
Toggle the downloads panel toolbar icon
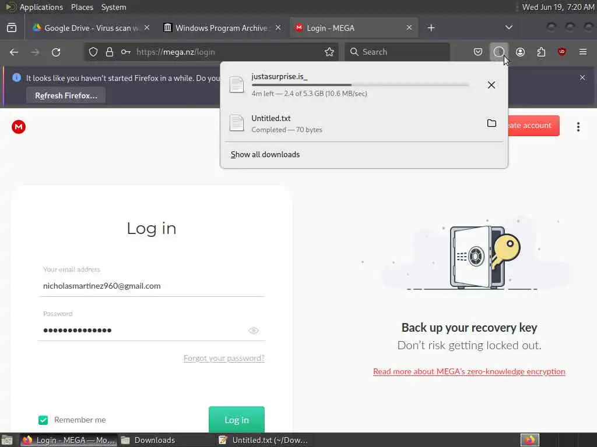[x=499, y=52]
